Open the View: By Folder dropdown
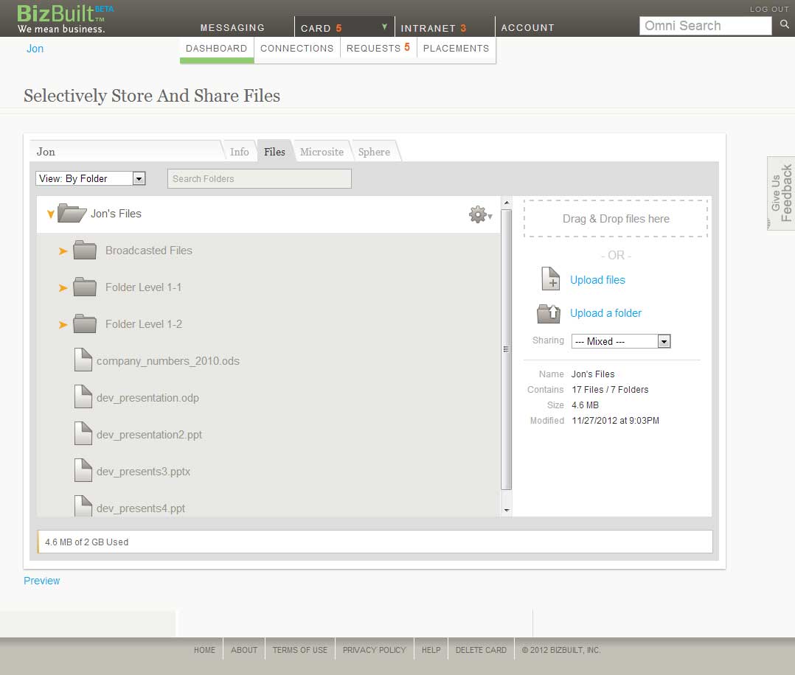Viewport: 795px width, 675px height. [90, 178]
